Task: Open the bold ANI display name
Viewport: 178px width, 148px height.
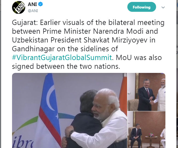Action: point(32,4)
